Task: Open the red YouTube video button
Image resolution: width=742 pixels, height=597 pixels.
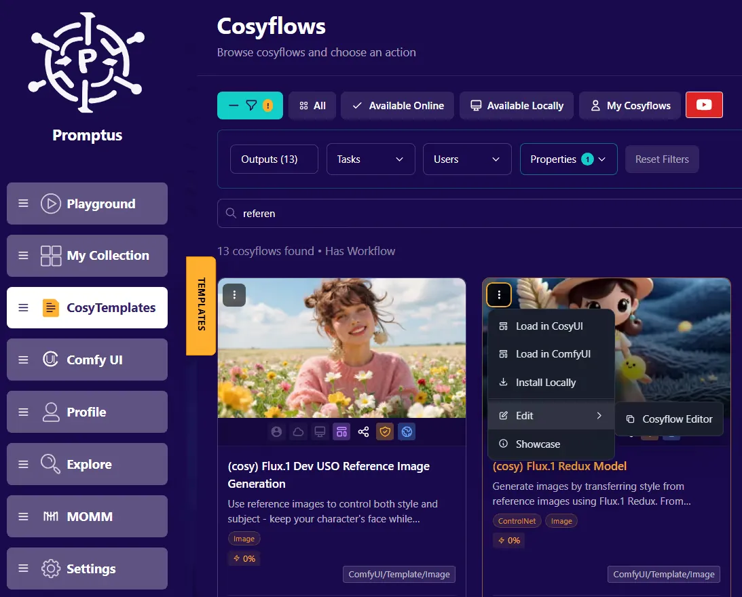Action: click(704, 104)
